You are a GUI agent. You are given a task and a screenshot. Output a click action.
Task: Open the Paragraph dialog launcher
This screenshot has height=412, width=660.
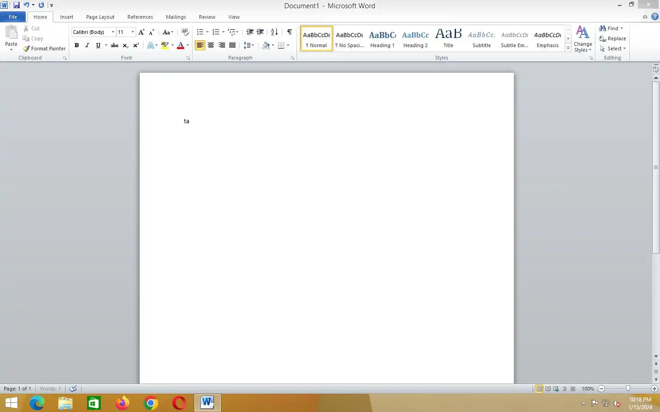292,58
